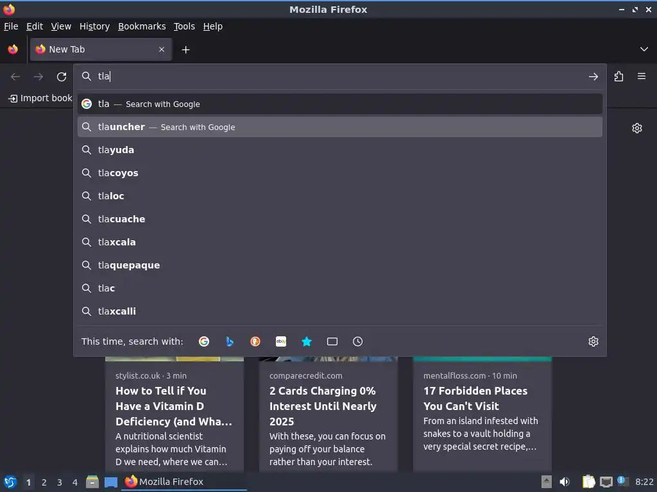Open removable media eject tray icon
Viewport: 657px width, 492px height.
[x=547, y=482]
